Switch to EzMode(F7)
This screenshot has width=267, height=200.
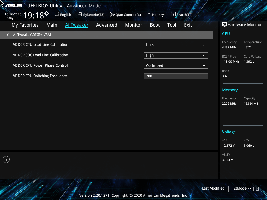pyautogui.click(x=243, y=189)
